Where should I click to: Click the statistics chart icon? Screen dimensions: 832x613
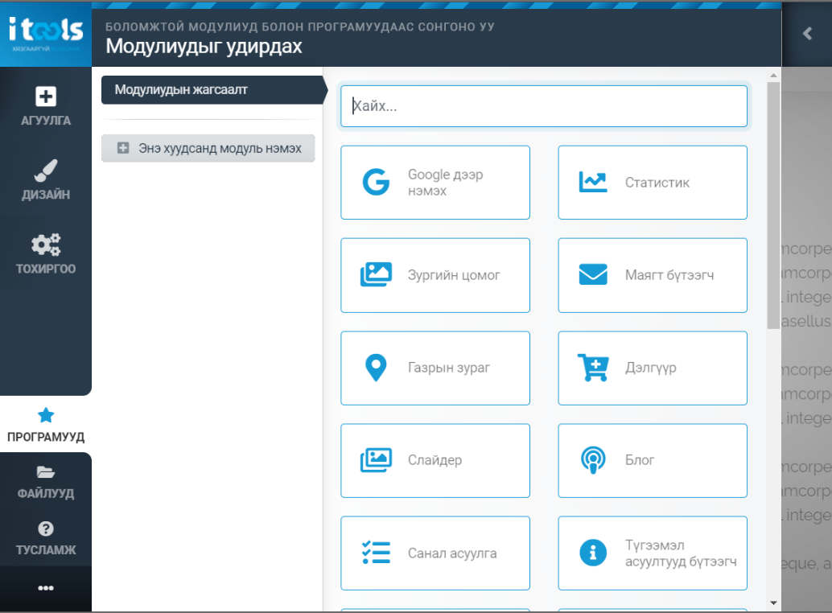(x=593, y=182)
